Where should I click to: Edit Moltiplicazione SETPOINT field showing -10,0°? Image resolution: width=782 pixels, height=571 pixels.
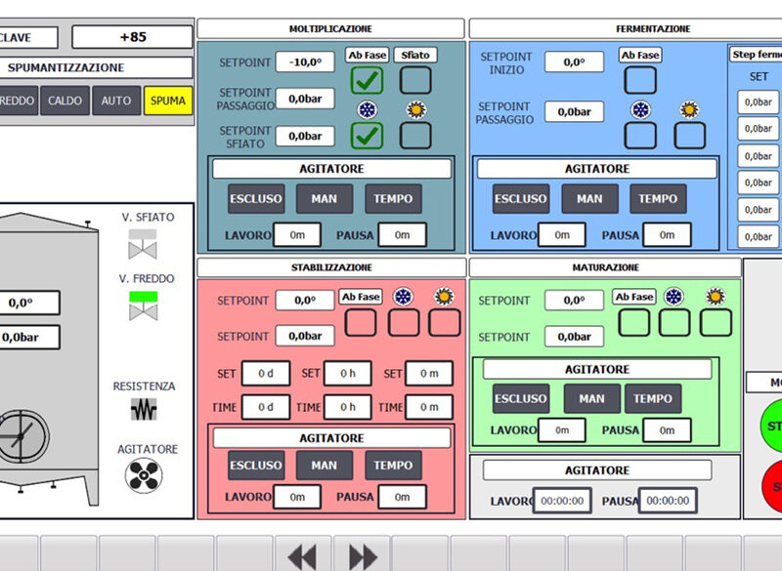(x=305, y=62)
